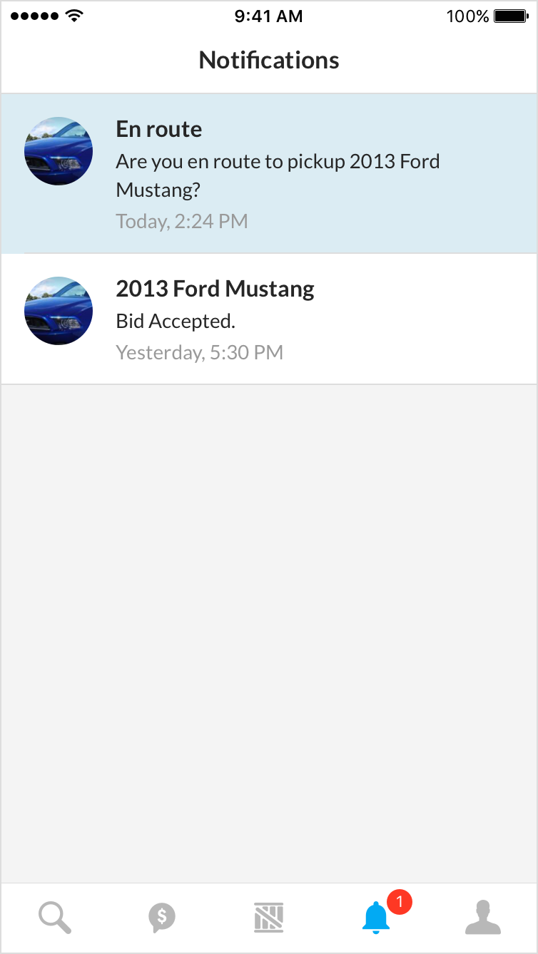Tap the car thumbnail on Bid Accepted notification
Image resolution: width=538 pixels, height=954 pixels.
tap(59, 311)
